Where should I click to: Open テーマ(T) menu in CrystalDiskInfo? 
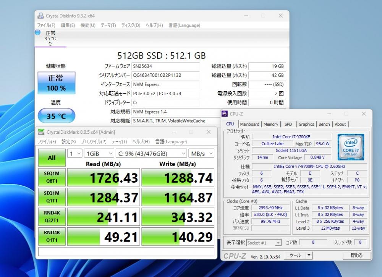tap(108, 25)
